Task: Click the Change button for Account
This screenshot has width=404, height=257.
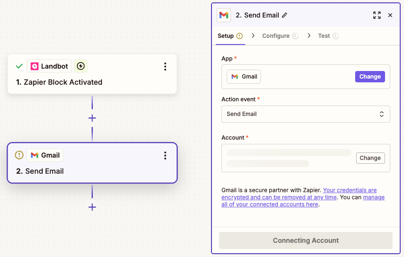Action: (370, 158)
